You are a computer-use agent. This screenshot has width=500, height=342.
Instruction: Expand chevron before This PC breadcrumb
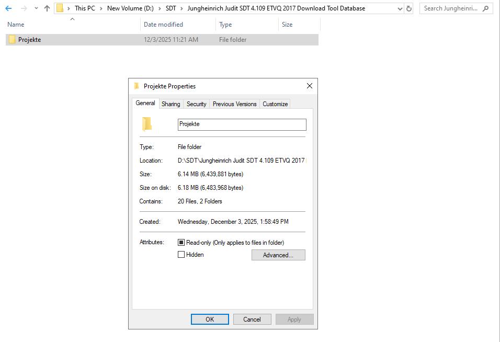click(69, 8)
